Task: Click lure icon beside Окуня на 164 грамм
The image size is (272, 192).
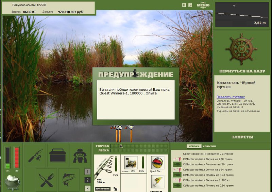Action: click(177, 169)
